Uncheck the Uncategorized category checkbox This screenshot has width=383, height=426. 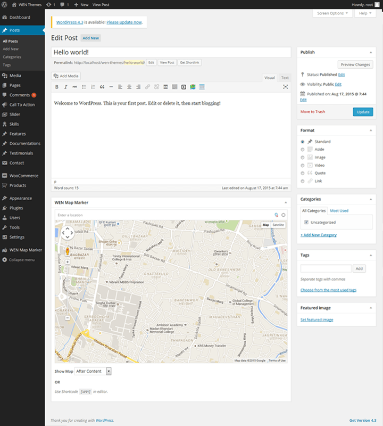[x=306, y=222]
